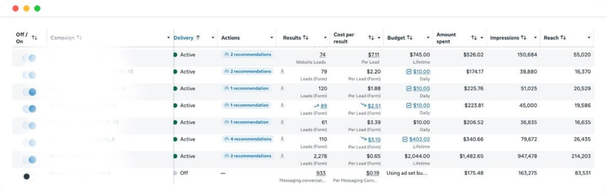Image resolution: width=607 pixels, height=196 pixels.
Task: Download leads from the 2,278 leads row
Action: 282,156
